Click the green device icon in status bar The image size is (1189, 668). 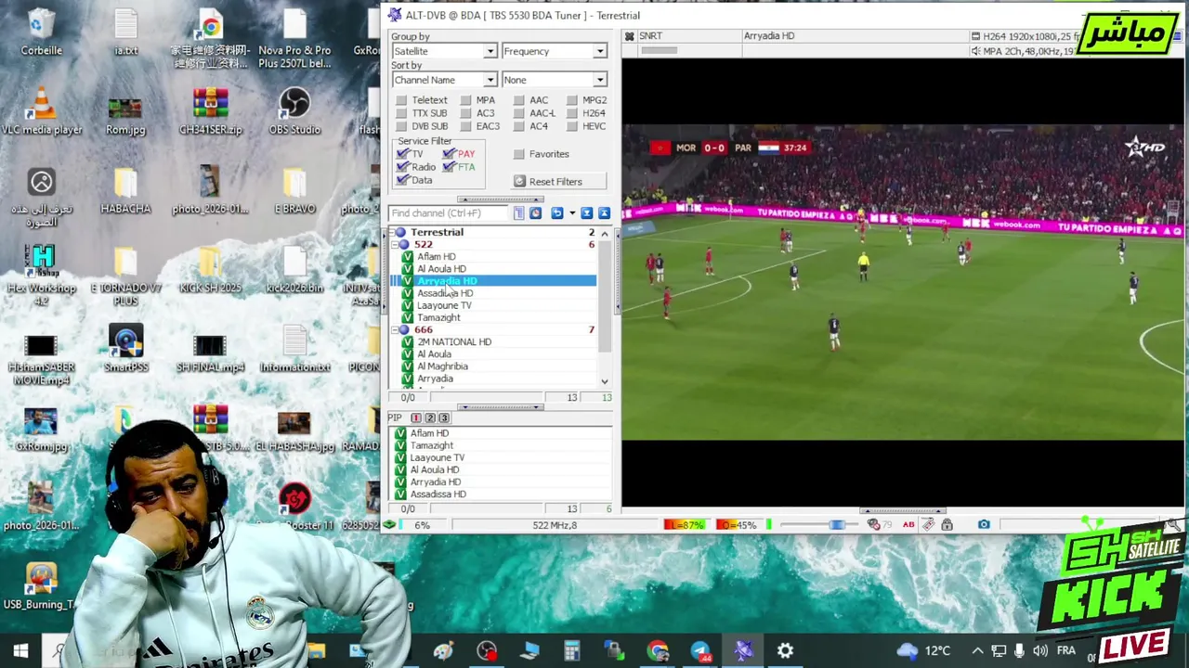click(x=389, y=525)
